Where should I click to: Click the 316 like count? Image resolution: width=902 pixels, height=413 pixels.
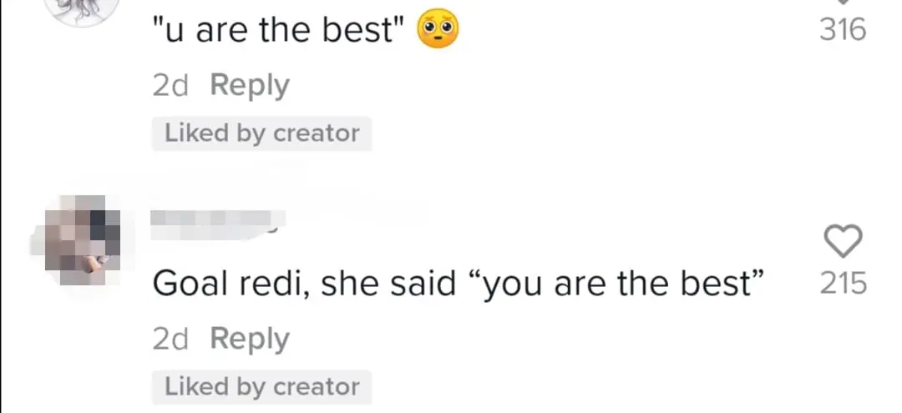[x=842, y=31]
